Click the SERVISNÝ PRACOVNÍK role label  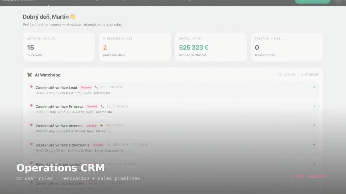tap(130, 145)
